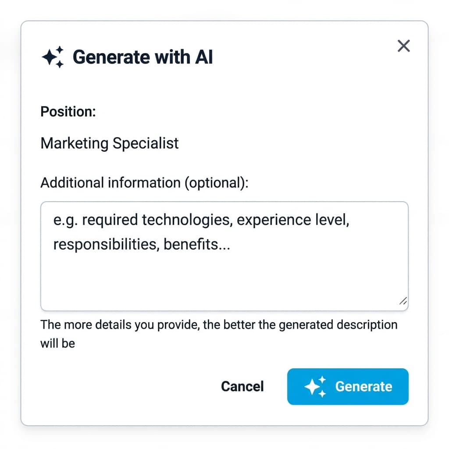
Task: Click the X in the top-right corner
Action: [x=403, y=46]
